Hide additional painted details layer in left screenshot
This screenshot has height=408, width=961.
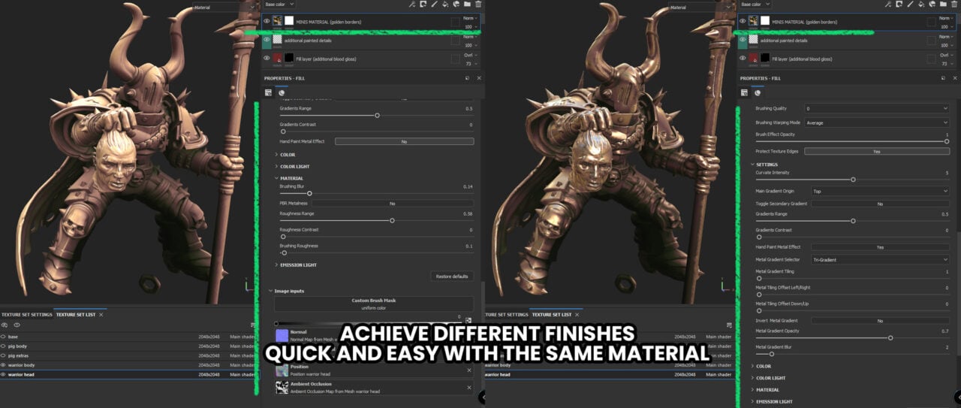point(267,40)
